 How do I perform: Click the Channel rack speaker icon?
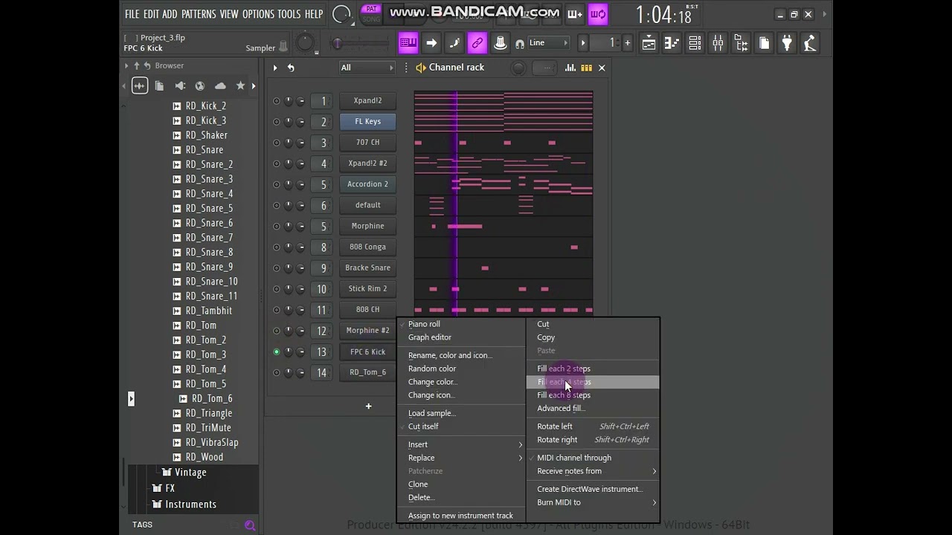coord(421,68)
